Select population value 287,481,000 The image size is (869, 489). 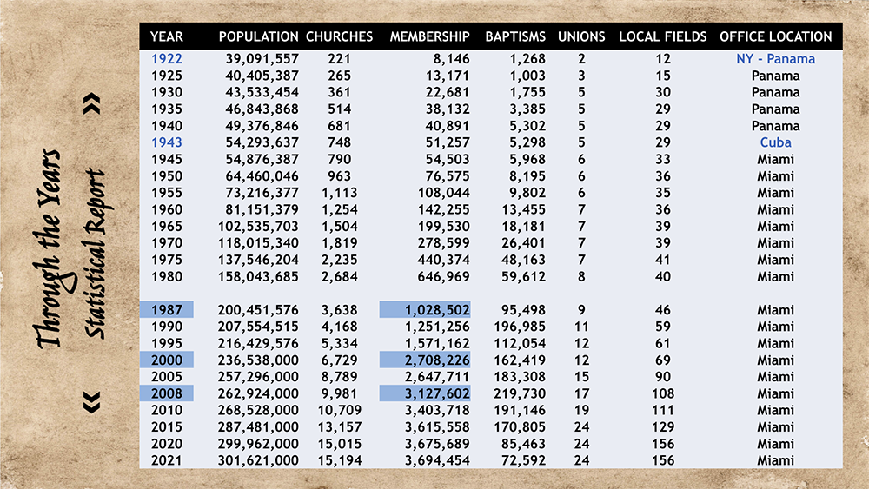258,427
